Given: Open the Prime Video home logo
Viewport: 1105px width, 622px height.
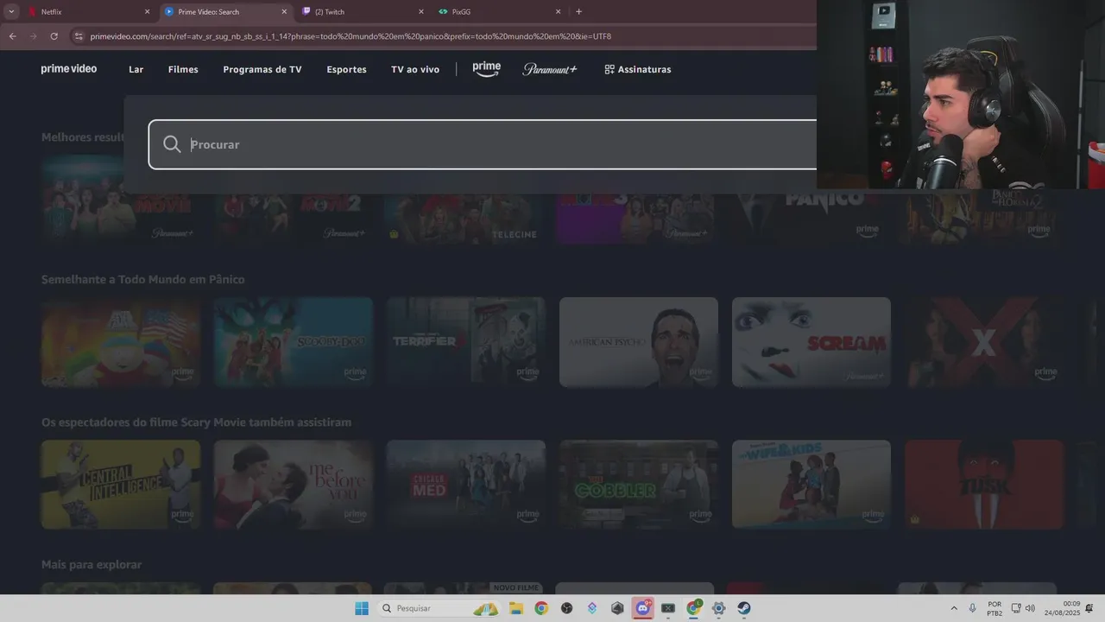Looking at the screenshot, I should [x=69, y=69].
